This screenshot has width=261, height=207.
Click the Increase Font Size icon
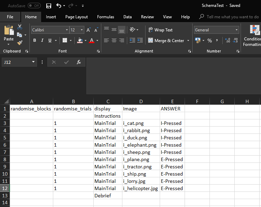click(88, 30)
